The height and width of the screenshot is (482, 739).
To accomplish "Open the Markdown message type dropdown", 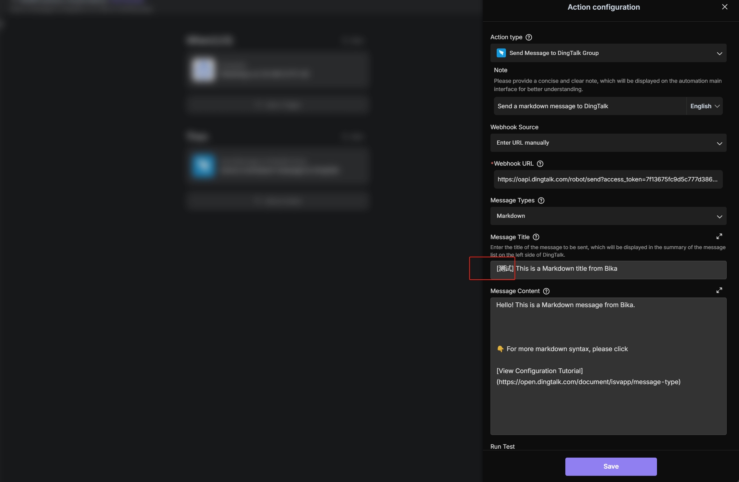I will [608, 216].
